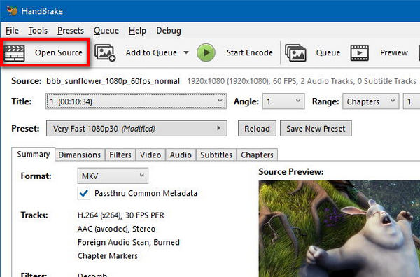
Task: Click the Add to Queue text label
Action: pyautogui.click(x=151, y=52)
